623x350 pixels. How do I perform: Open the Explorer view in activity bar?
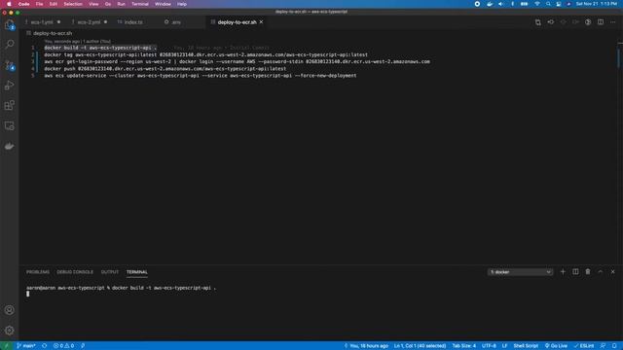click(x=9, y=24)
